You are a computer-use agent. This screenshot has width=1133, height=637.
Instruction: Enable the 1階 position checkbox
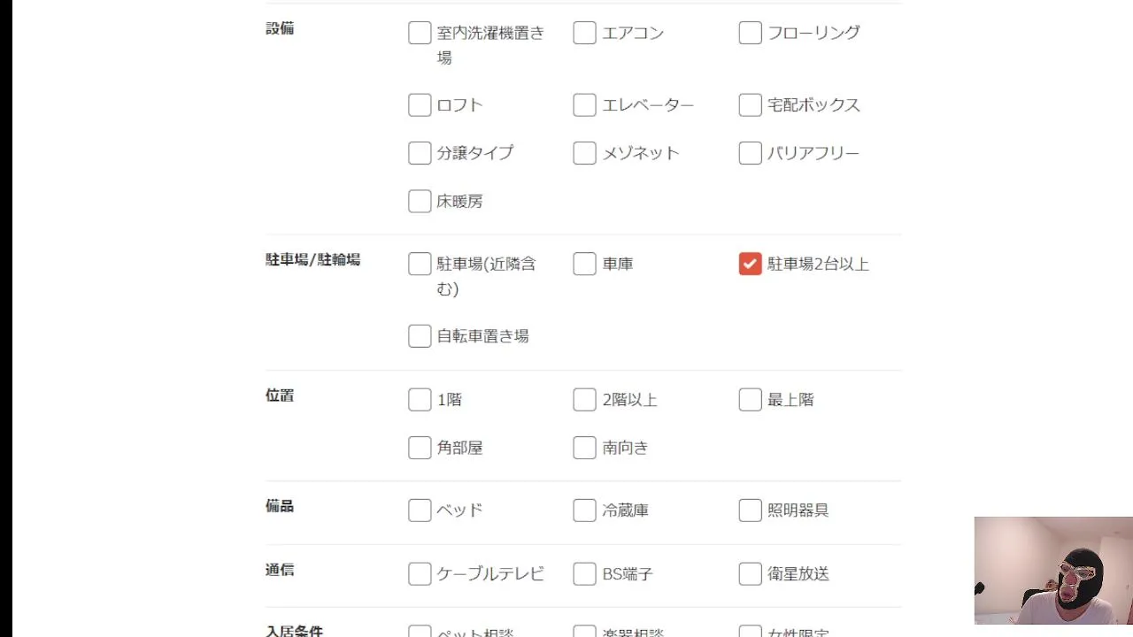click(x=420, y=400)
